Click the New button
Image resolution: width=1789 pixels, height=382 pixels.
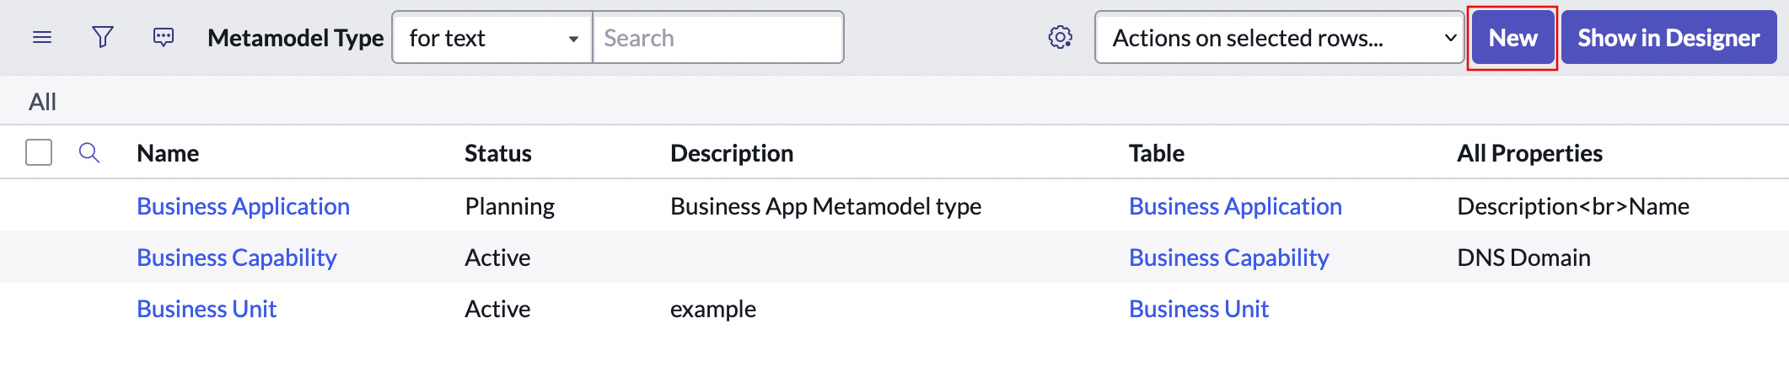coord(1512,38)
